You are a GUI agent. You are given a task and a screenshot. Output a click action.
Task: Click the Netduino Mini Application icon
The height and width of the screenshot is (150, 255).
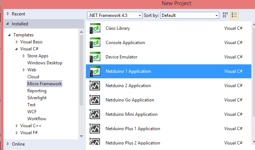click(x=94, y=114)
